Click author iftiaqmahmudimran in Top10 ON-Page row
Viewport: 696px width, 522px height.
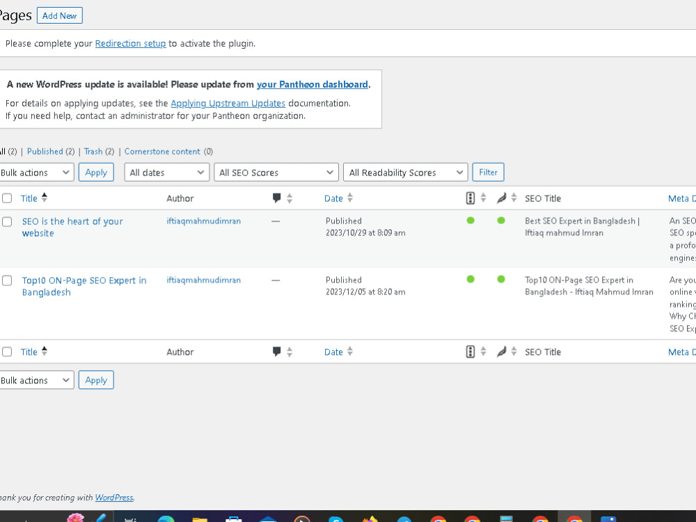coord(204,280)
